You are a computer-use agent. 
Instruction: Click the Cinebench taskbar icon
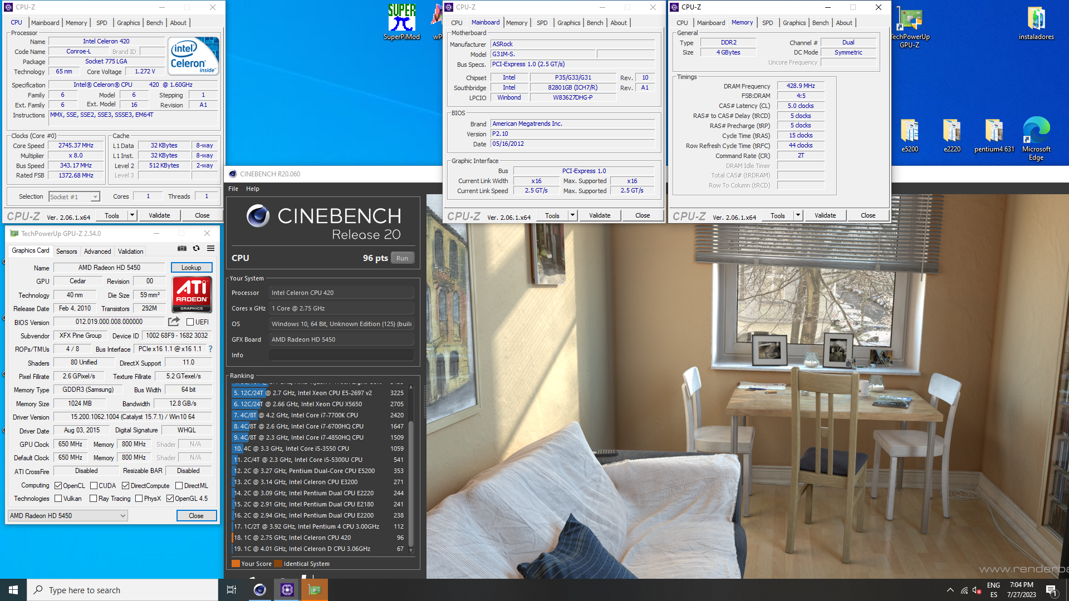tap(259, 590)
